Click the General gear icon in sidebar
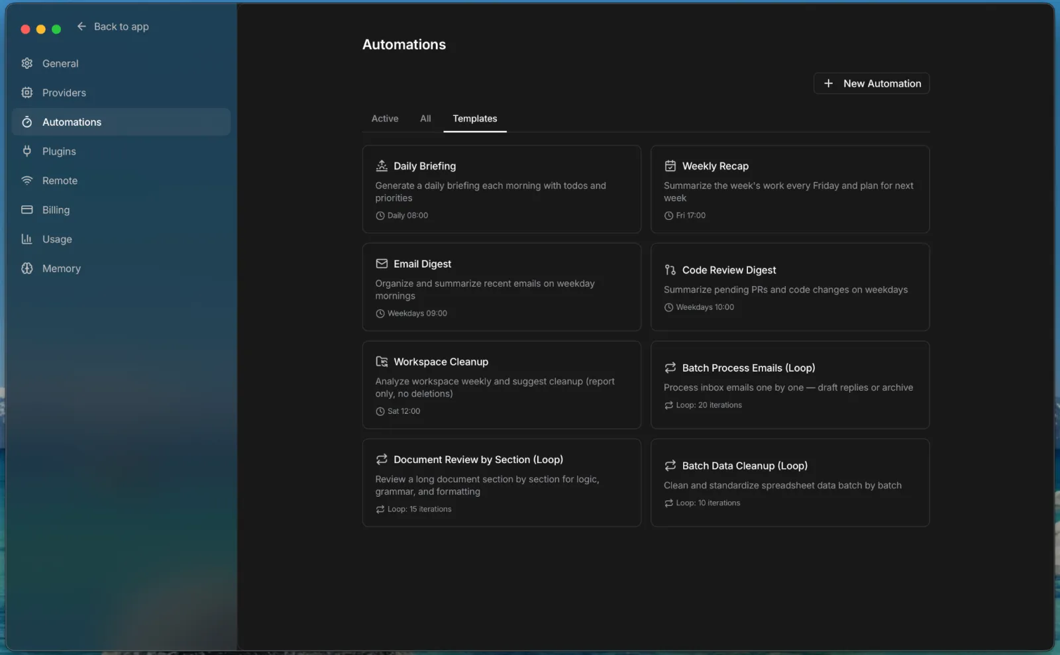 click(27, 64)
